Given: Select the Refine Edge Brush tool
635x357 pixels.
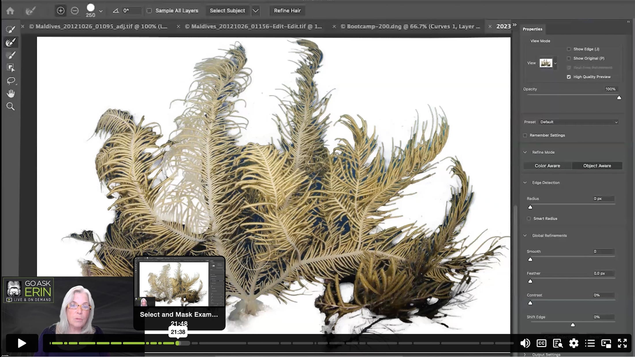Looking at the screenshot, I should pyautogui.click(x=11, y=42).
